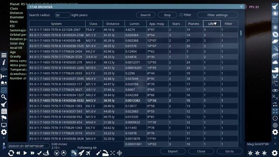Click the Search button
Viewport: 279px width, 157px height.
point(145,15)
